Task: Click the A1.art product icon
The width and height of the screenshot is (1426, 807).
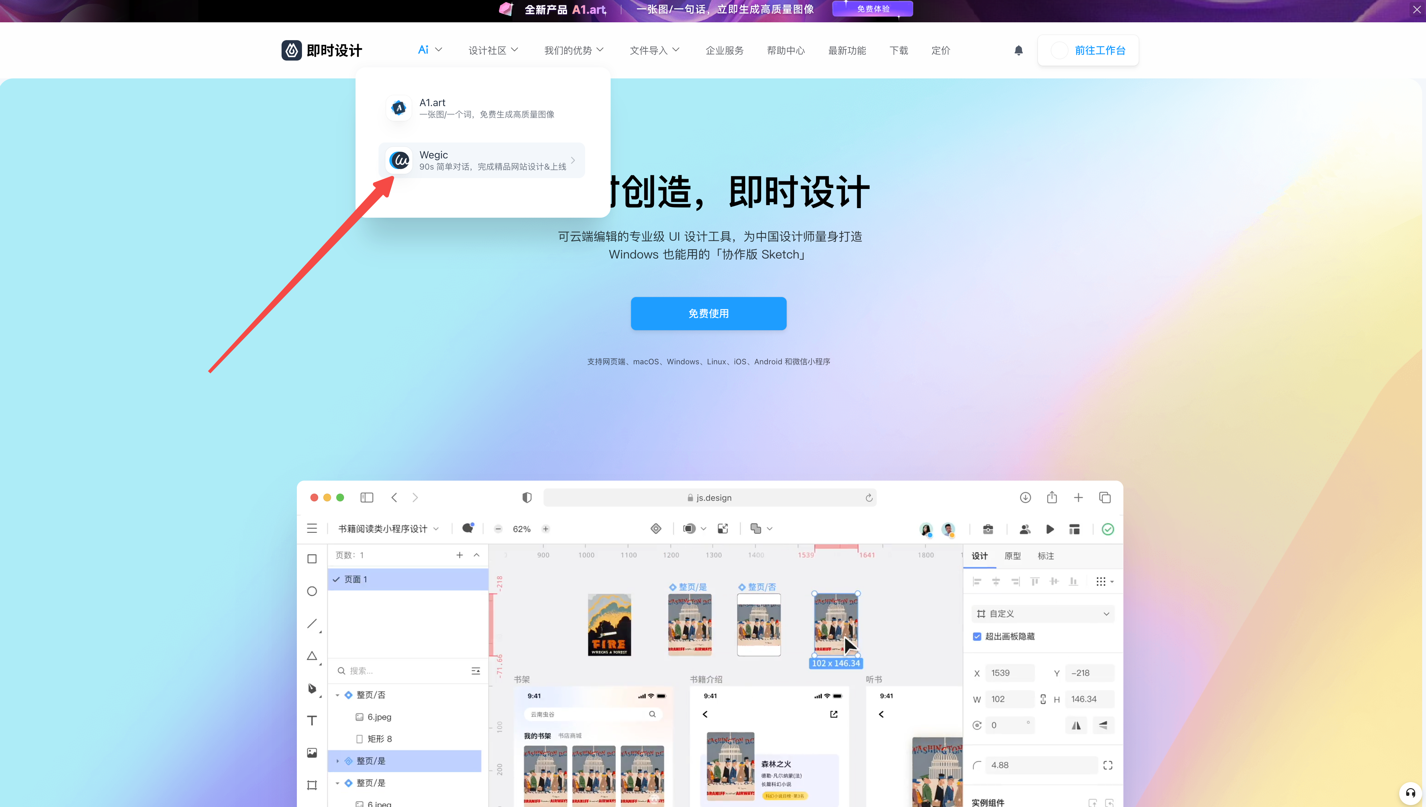Action: tap(399, 108)
